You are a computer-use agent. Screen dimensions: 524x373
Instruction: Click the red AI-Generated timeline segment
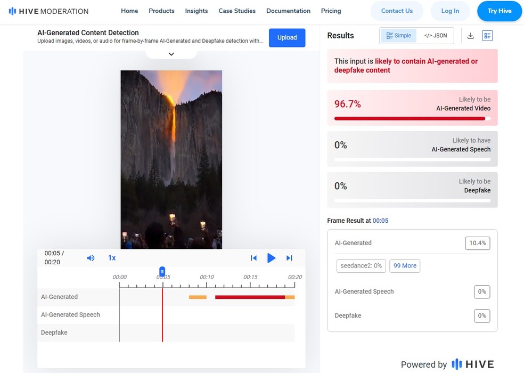tap(250, 297)
